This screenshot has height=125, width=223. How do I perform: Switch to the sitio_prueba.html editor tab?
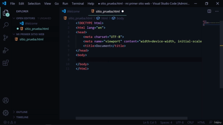point(107,11)
